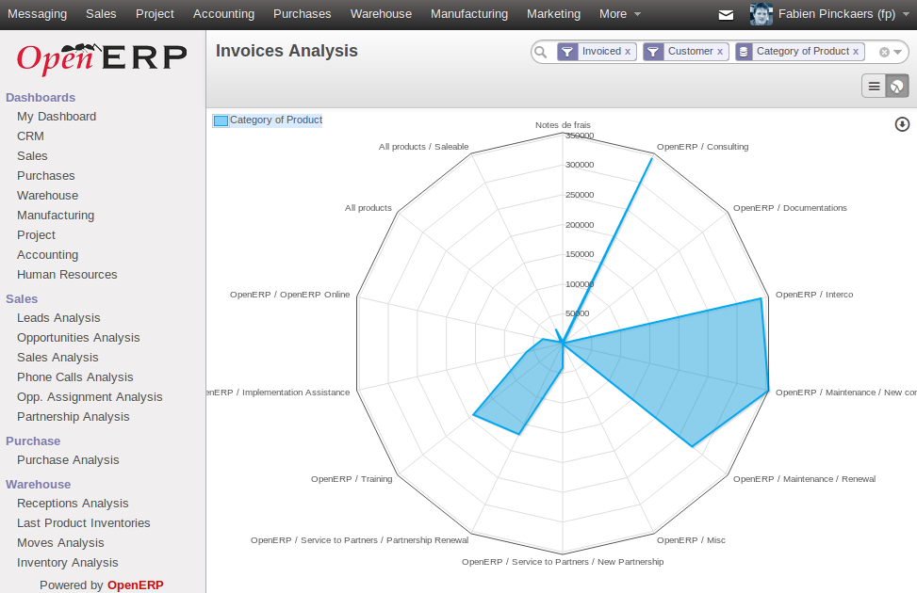The height and width of the screenshot is (593, 917).
Task: Click the OpenERP logo
Action: tap(102, 58)
